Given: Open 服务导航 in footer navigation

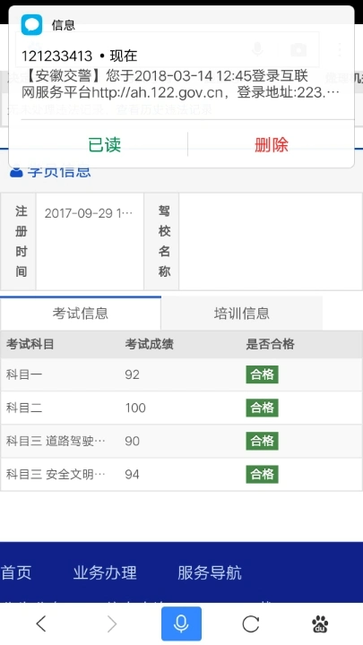Looking at the screenshot, I should pyautogui.click(x=210, y=572).
